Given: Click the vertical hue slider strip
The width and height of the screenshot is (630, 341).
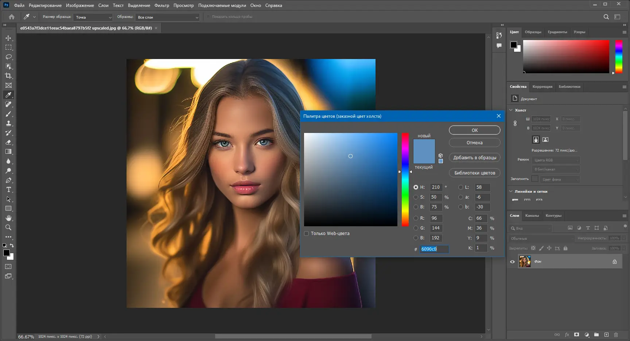Looking at the screenshot, I should tap(405, 179).
